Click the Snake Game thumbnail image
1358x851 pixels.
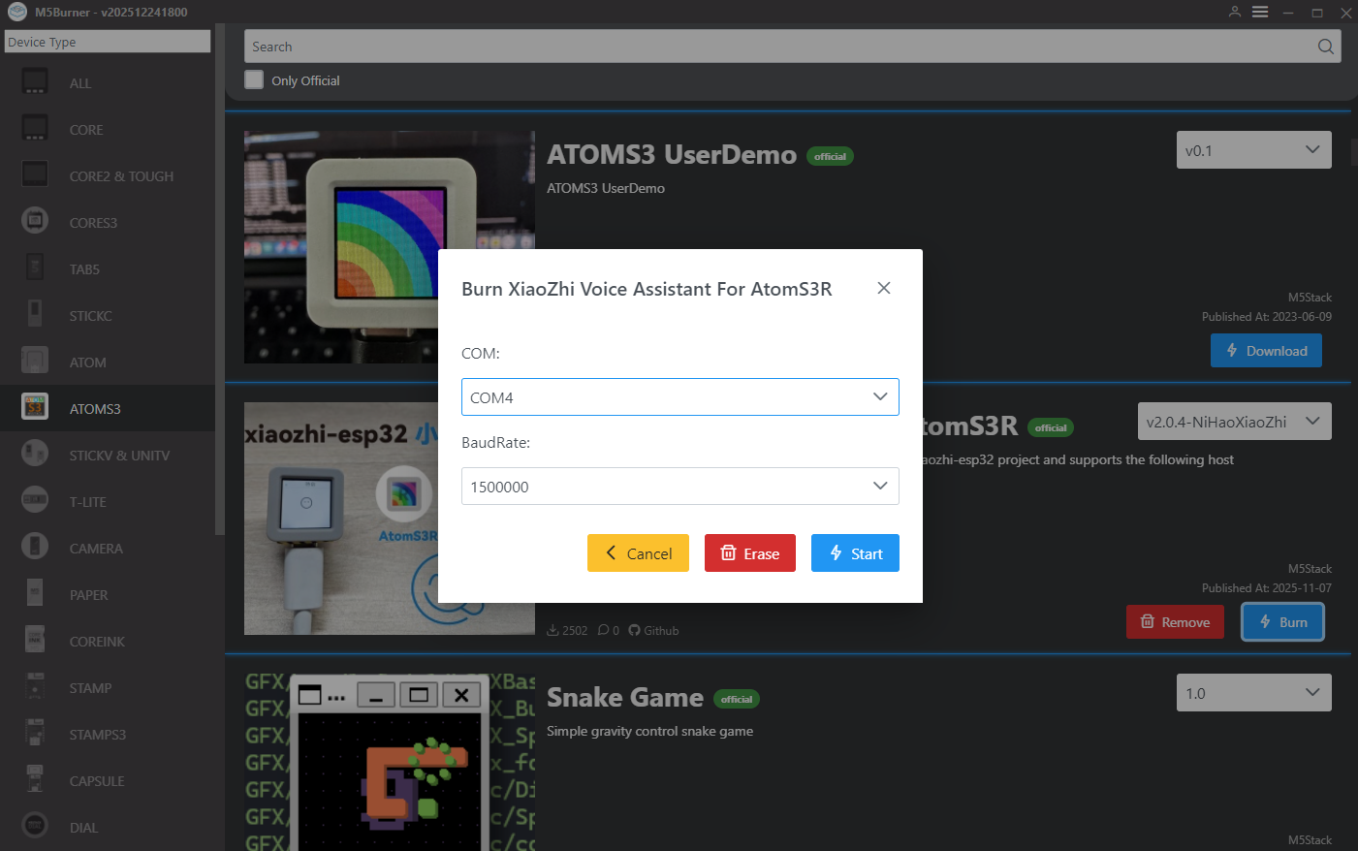tap(390, 763)
